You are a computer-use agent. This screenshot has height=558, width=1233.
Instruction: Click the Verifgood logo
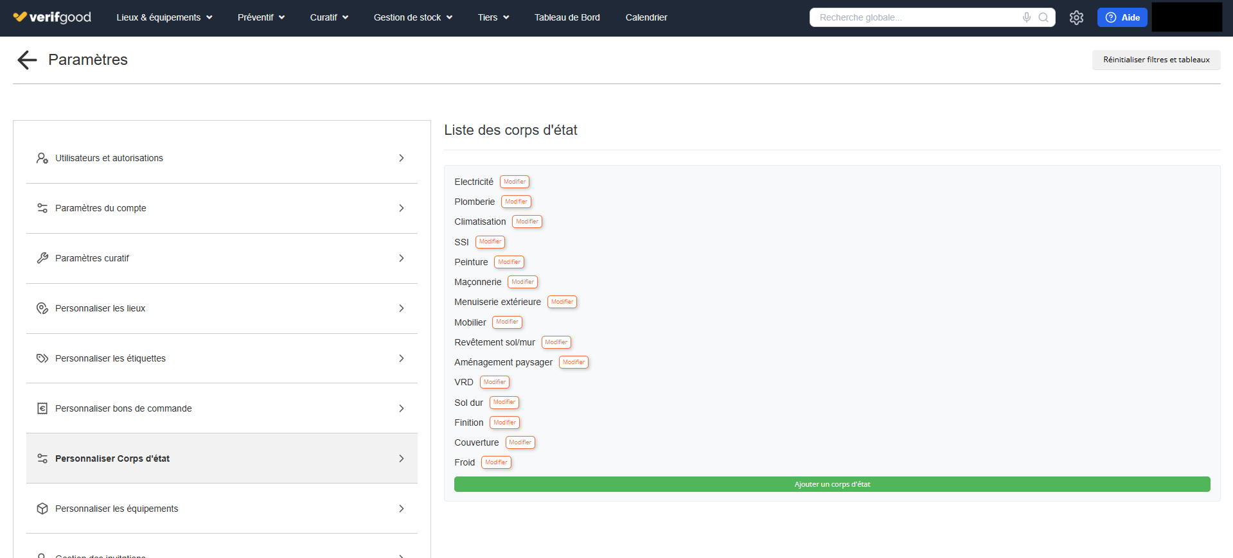tap(53, 17)
